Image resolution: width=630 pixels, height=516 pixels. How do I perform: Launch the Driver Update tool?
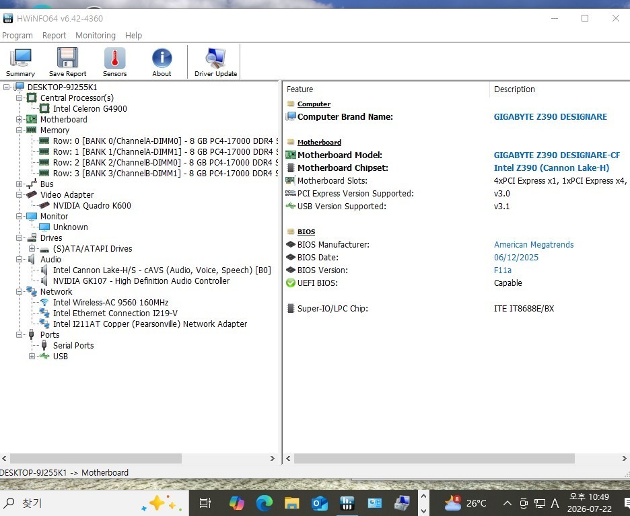216,63
